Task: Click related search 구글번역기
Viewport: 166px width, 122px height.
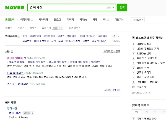Action: tap(35, 36)
